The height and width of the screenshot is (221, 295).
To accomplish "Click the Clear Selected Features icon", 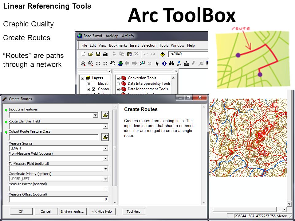I will click(149, 64).
